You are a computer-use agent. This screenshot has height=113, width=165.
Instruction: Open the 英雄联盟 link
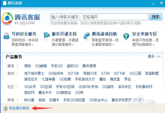[152, 73]
